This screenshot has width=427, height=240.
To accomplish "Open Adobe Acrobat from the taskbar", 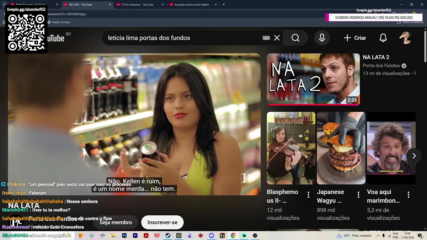I will tap(146, 236).
